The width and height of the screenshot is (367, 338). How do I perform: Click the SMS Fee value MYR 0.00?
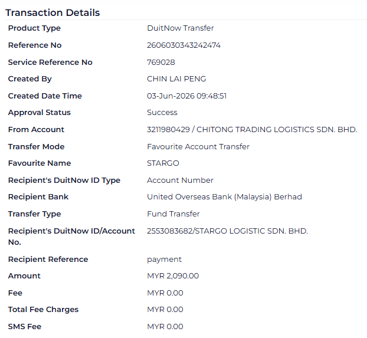pos(165,327)
